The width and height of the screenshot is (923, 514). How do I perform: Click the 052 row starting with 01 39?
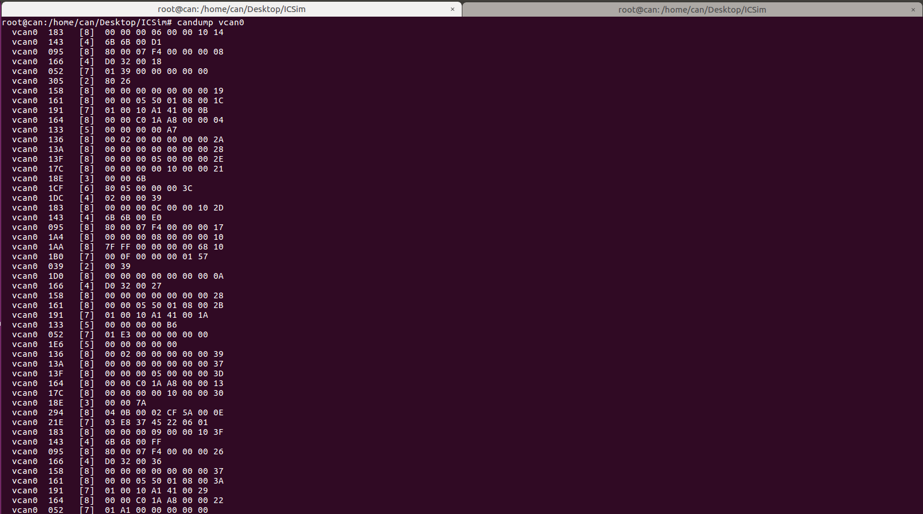click(110, 71)
